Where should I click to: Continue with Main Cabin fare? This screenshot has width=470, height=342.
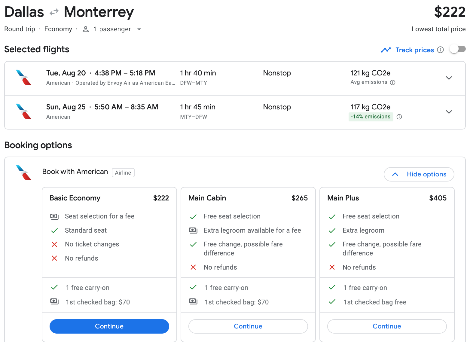coord(248,326)
